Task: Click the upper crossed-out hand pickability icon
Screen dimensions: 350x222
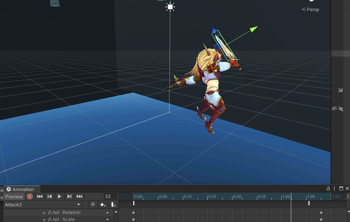Action: [340, 90]
